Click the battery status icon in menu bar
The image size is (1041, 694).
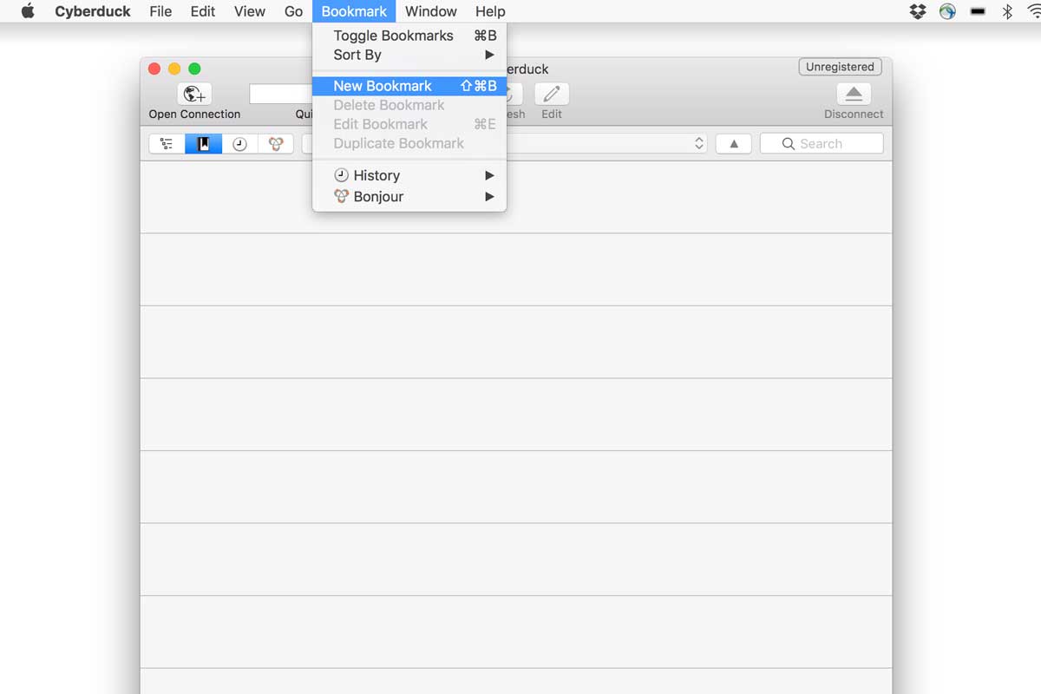click(978, 11)
